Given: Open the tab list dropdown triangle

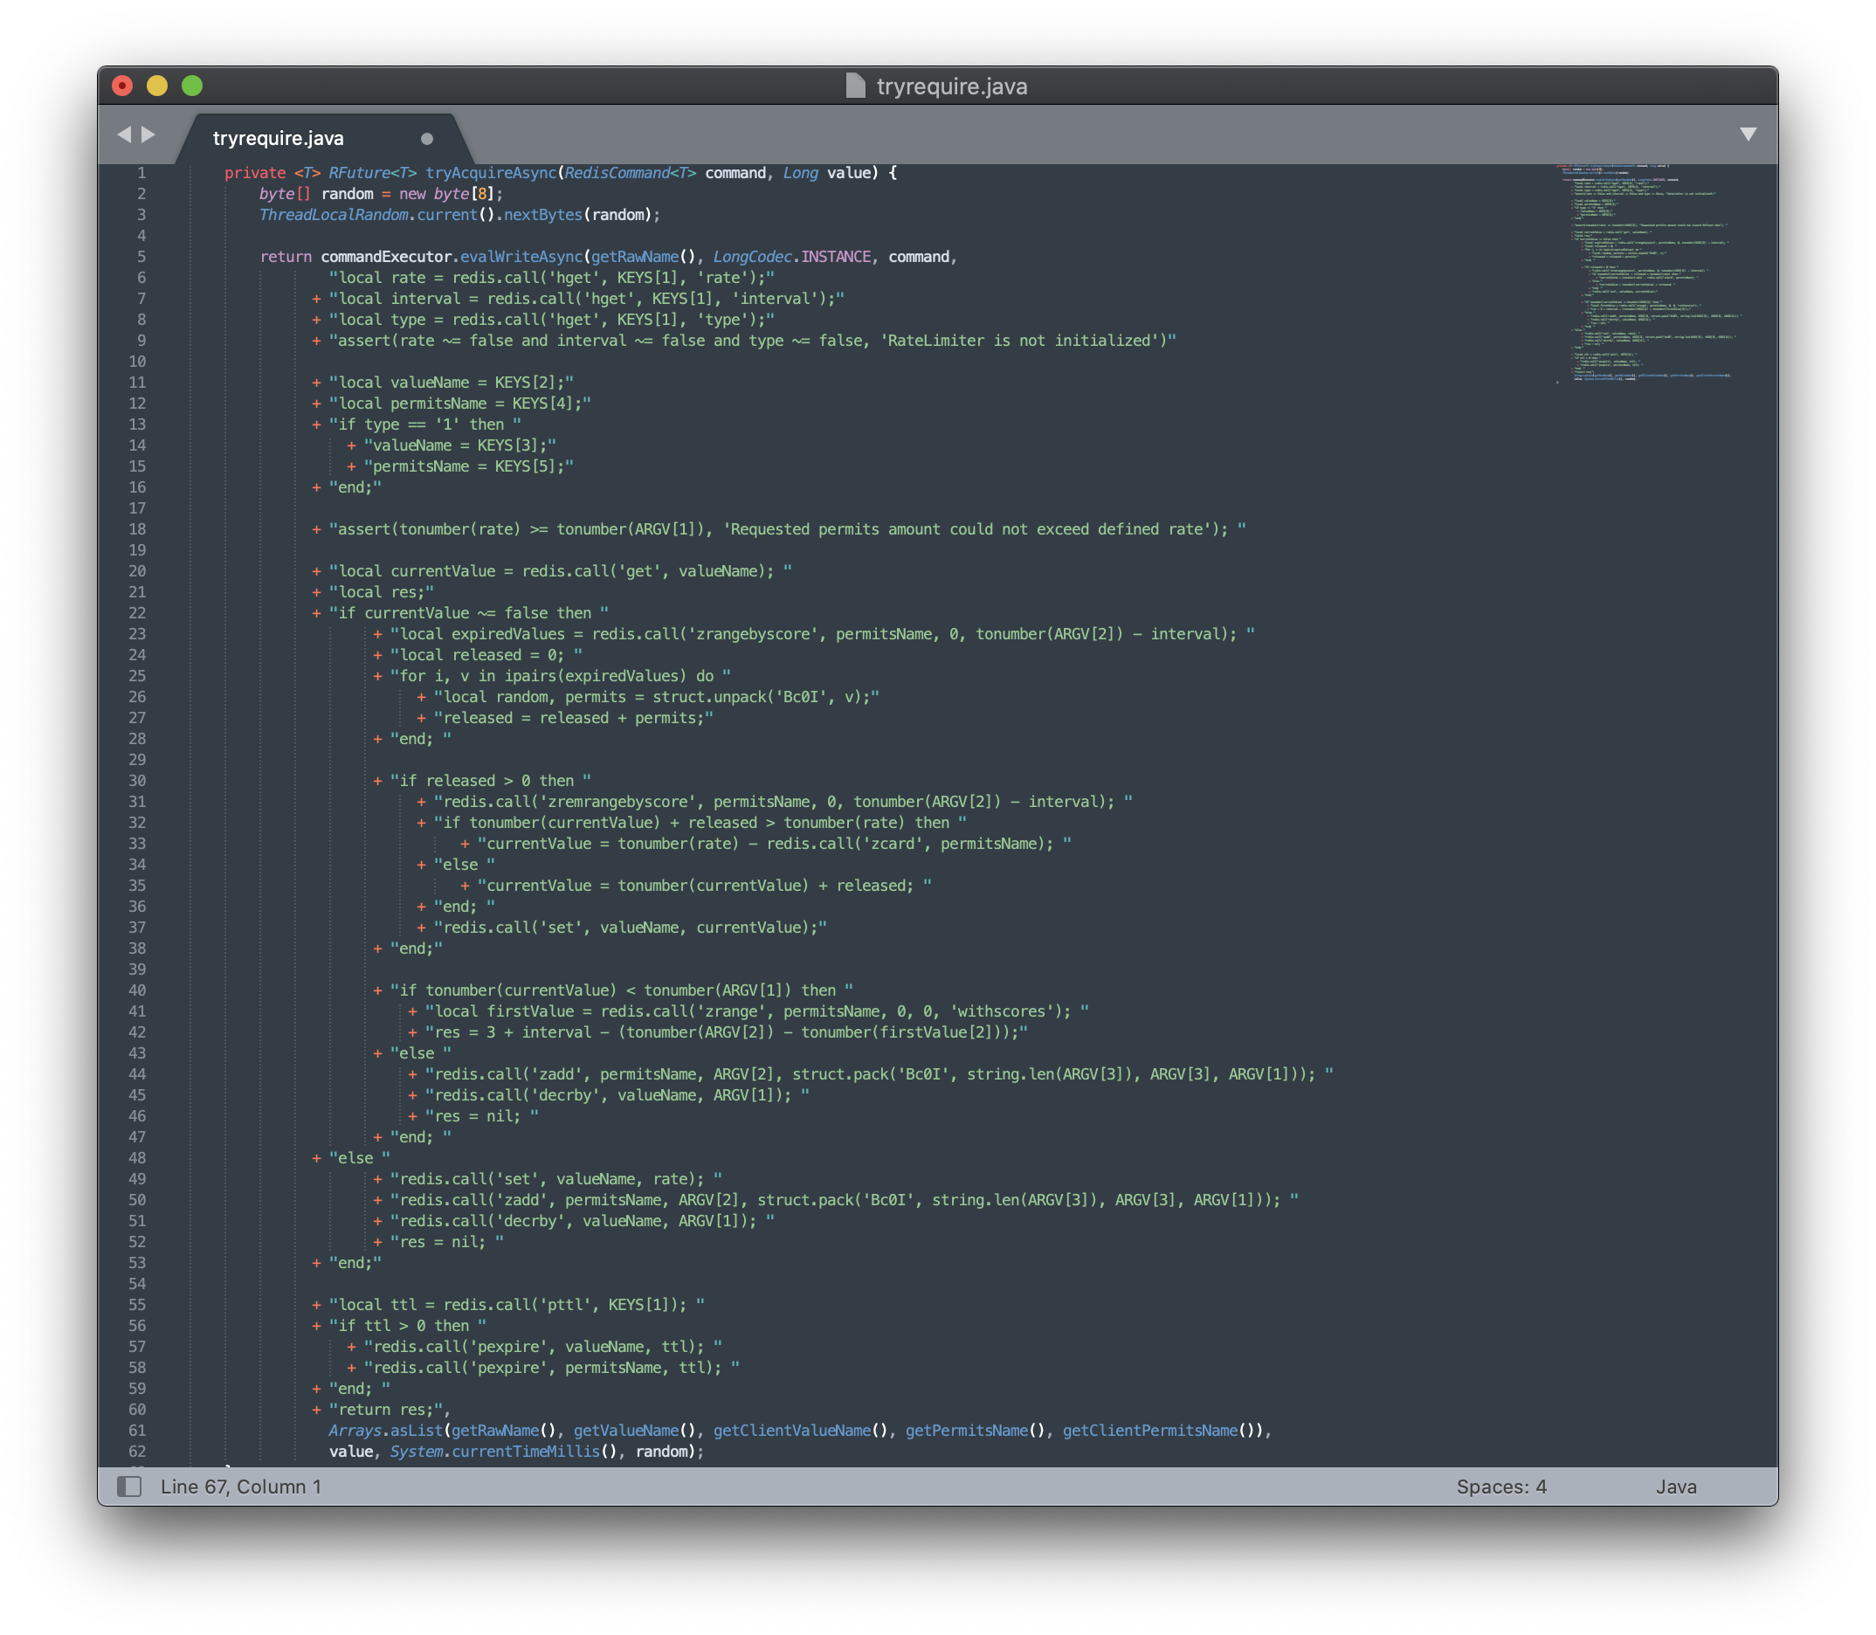Looking at the screenshot, I should tap(1748, 135).
